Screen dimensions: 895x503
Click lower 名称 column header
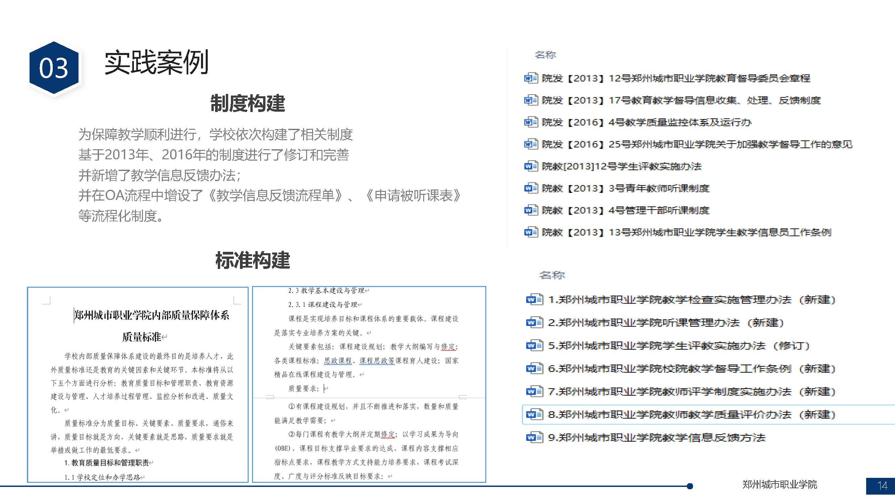pos(552,275)
